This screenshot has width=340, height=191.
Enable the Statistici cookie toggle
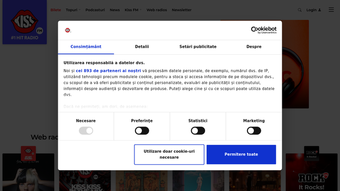pyautogui.click(x=198, y=131)
